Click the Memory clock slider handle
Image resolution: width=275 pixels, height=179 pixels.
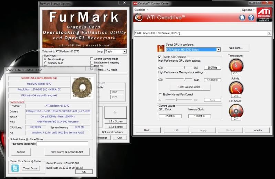[185, 79]
